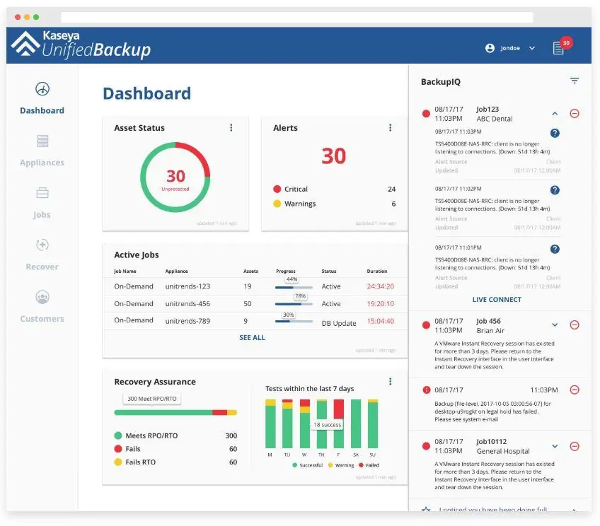Dismiss the Job123 ABC Dental alert
This screenshot has height=526, width=600.
(574, 114)
